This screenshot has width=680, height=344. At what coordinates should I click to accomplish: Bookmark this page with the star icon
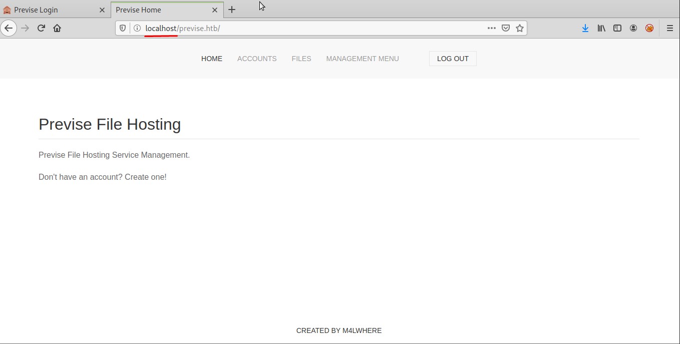pos(520,29)
